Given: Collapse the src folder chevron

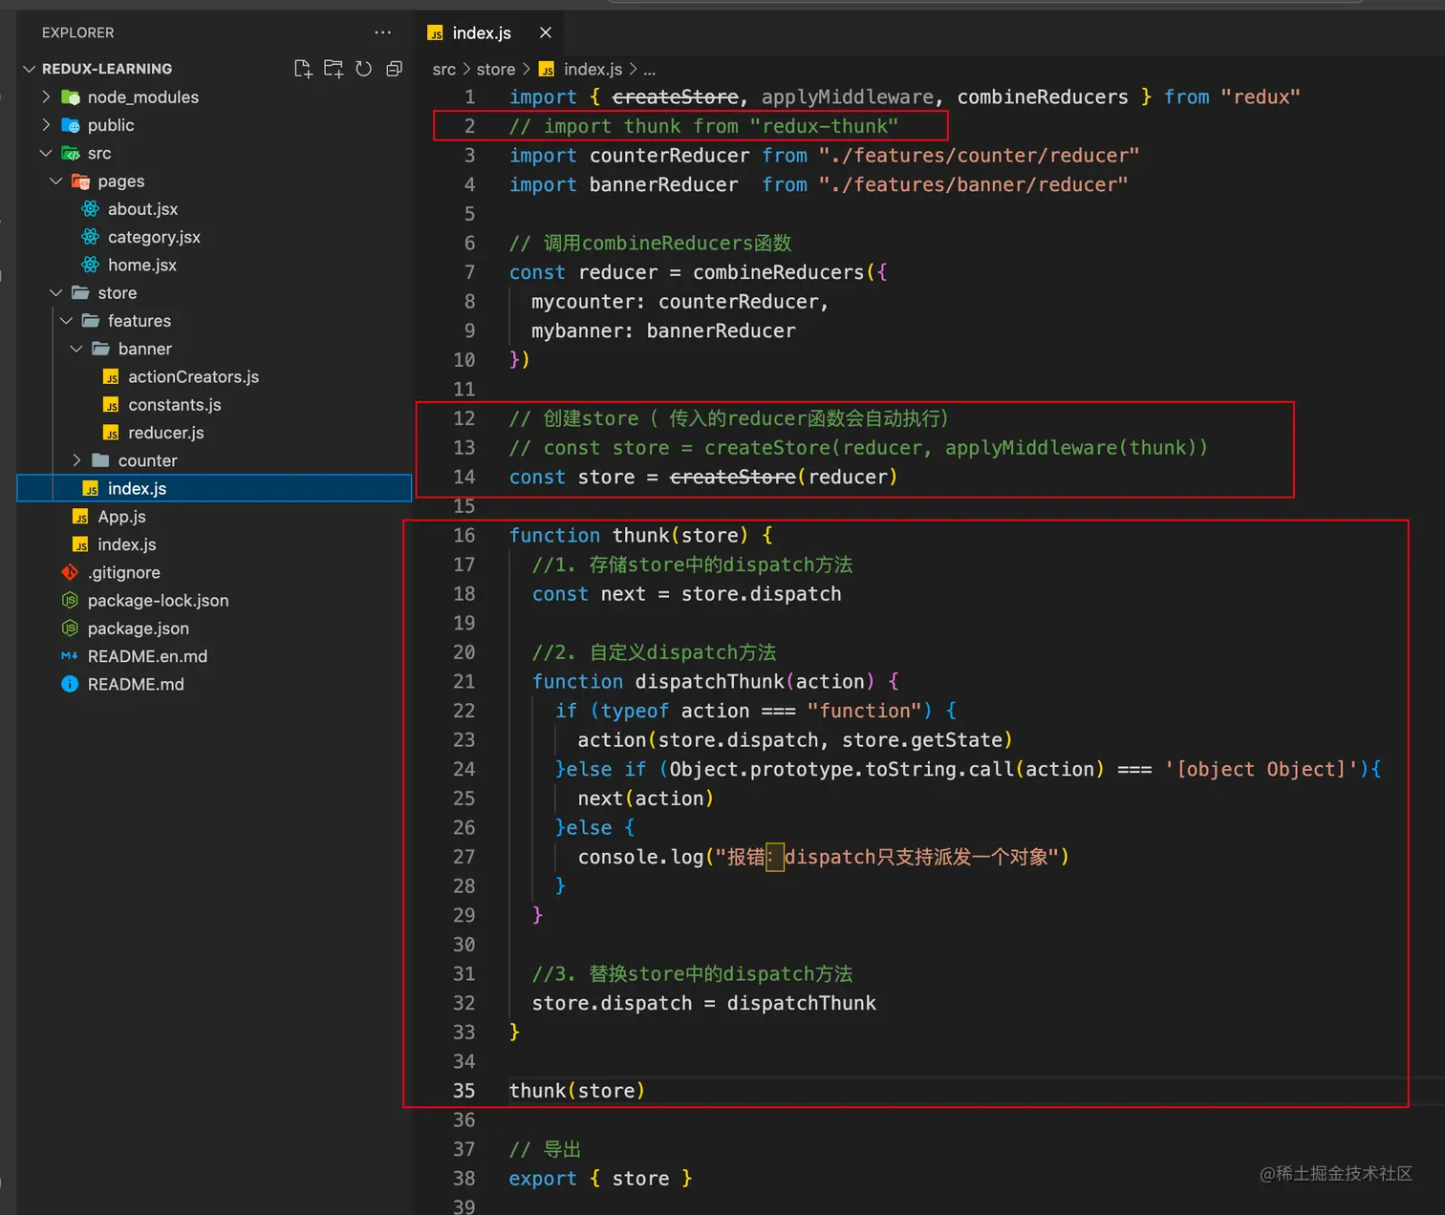Looking at the screenshot, I should point(46,153).
